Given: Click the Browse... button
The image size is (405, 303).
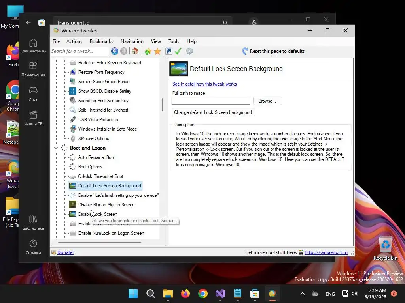Looking at the screenshot, I should point(267,101).
